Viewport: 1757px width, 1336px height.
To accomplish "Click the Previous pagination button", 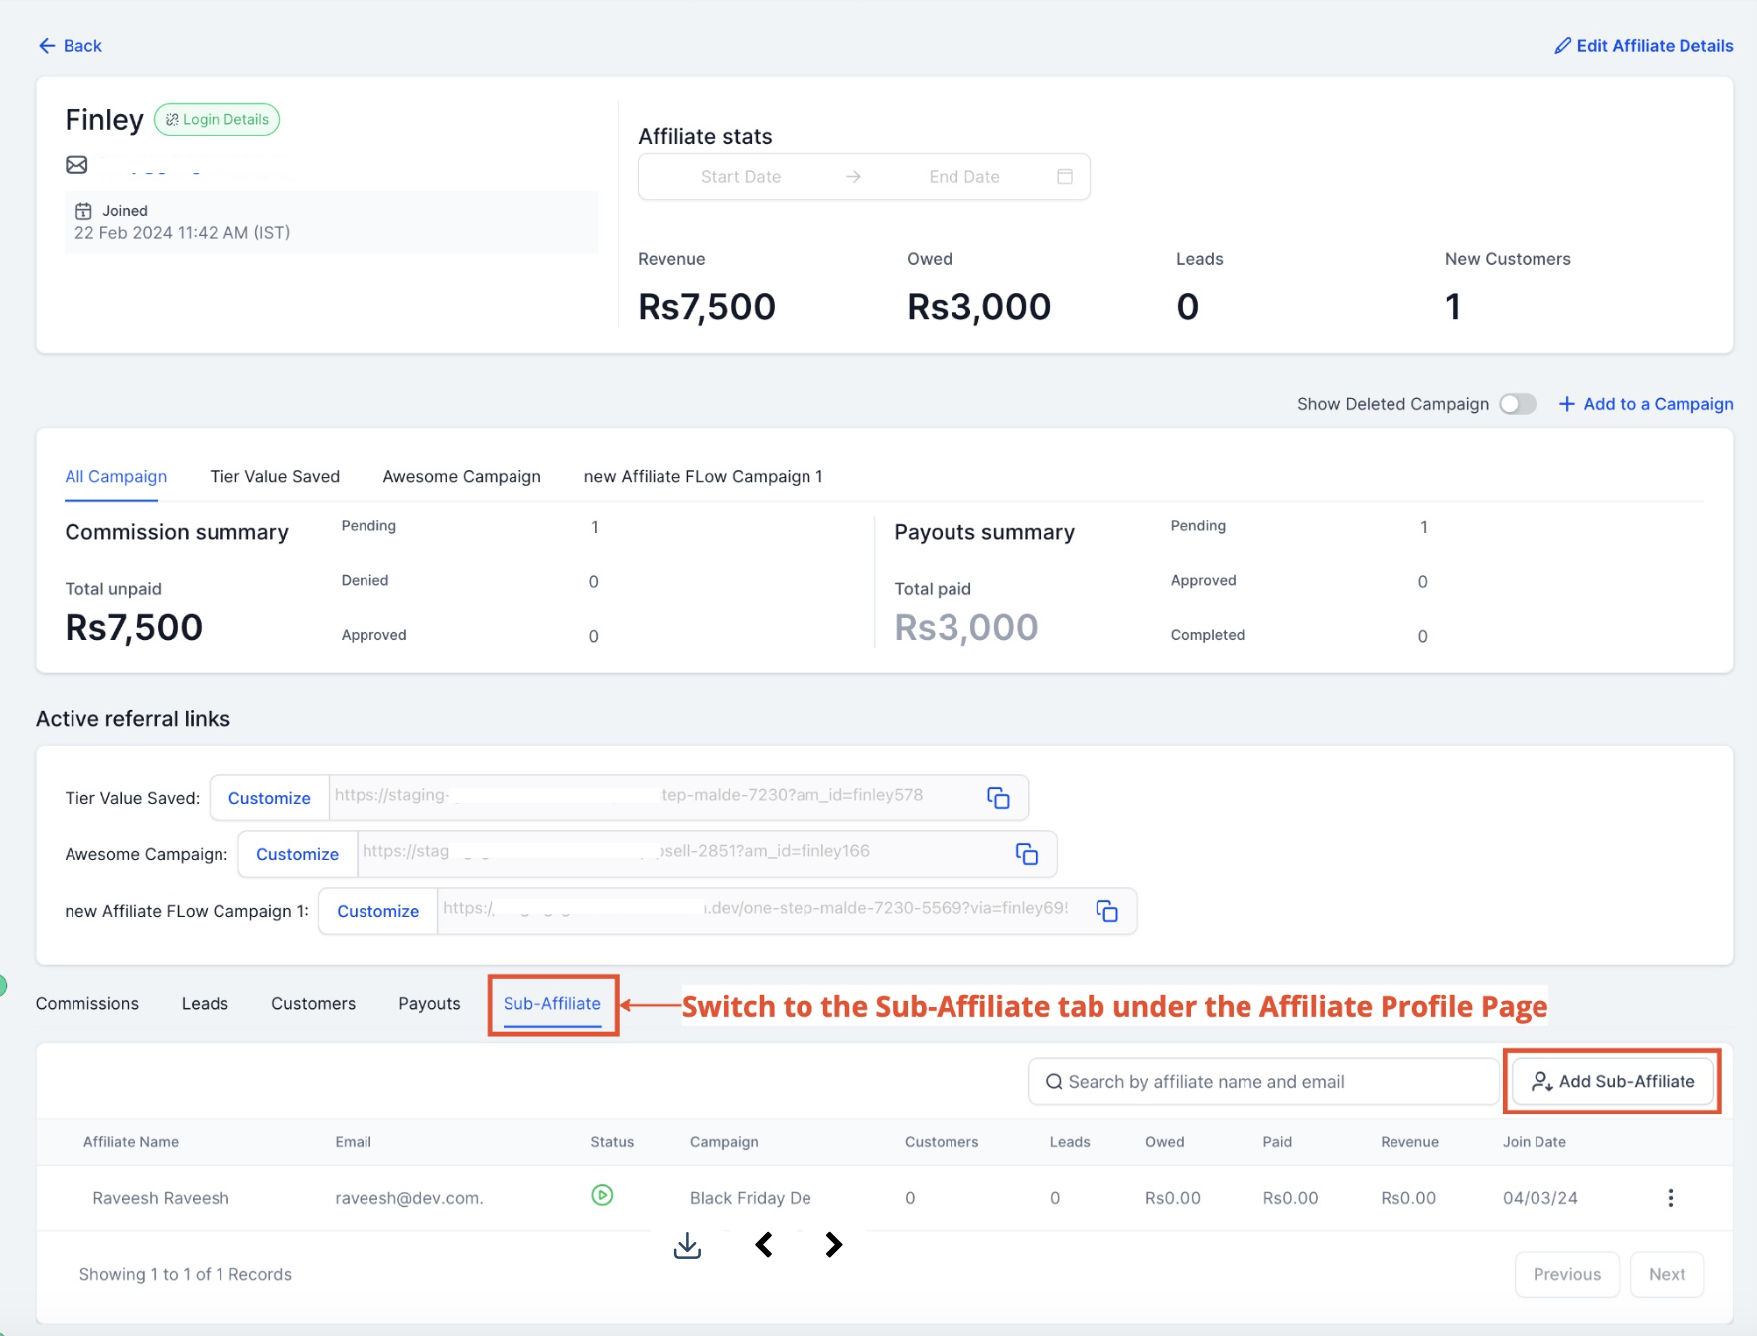I will (1567, 1274).
